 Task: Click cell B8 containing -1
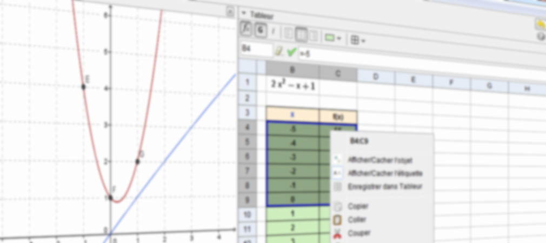(x=292, y=186)
